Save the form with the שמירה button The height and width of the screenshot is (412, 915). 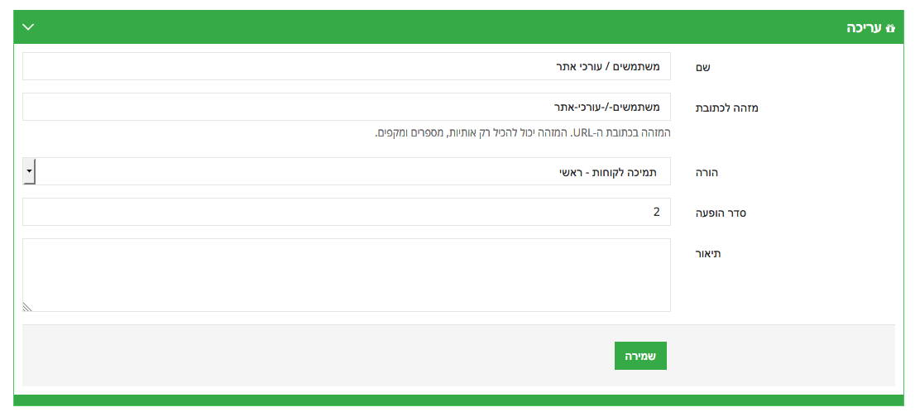pyautogui.click(x=640, y=356)
